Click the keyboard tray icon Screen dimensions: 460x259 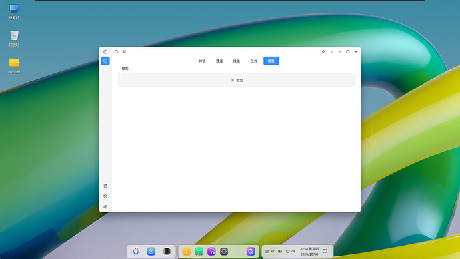(x=267, y=252)
